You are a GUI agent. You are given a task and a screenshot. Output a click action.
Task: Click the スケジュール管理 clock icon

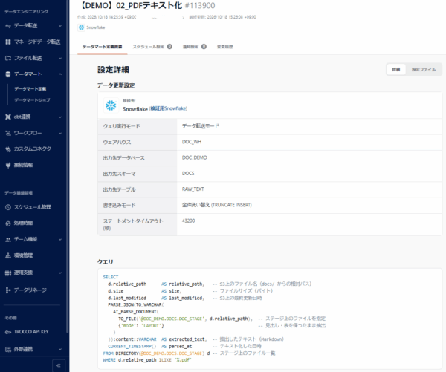[x=8, y=207]
